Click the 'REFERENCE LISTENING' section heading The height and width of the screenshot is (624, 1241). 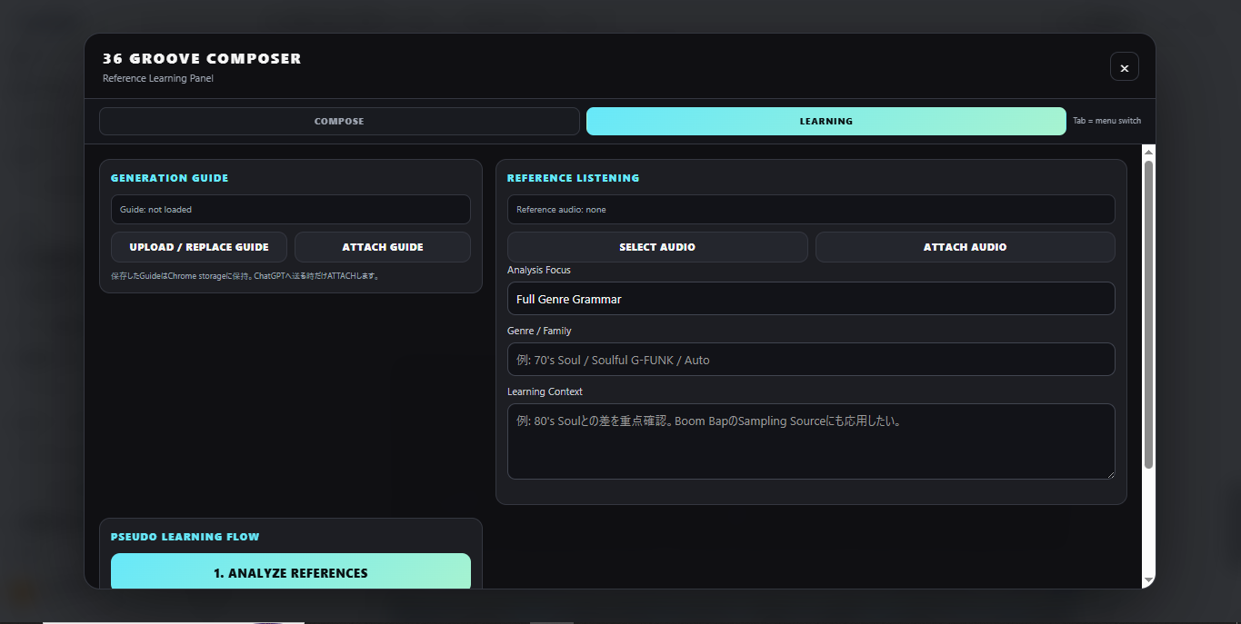click(574, 178)
